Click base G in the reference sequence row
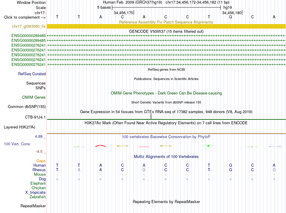 231,17
